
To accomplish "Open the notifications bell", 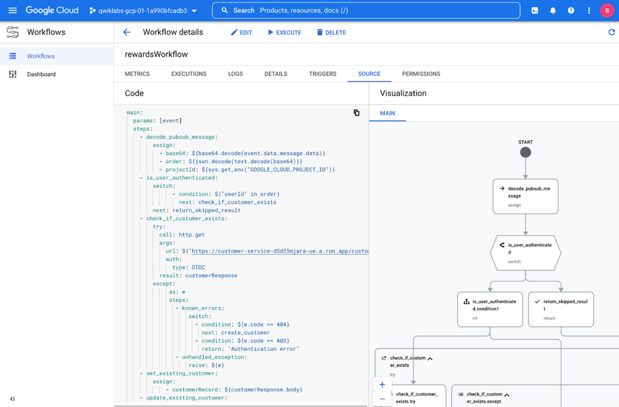I will click(555, 10).
